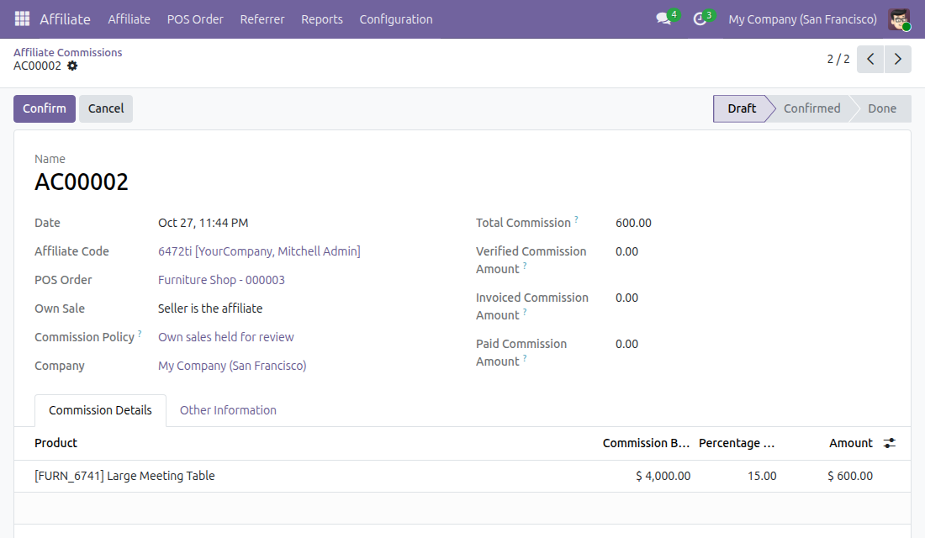This screenshot has width=925, height=538.
Task: Open affiliate code 6472ti link
Action: pos(259,251)
